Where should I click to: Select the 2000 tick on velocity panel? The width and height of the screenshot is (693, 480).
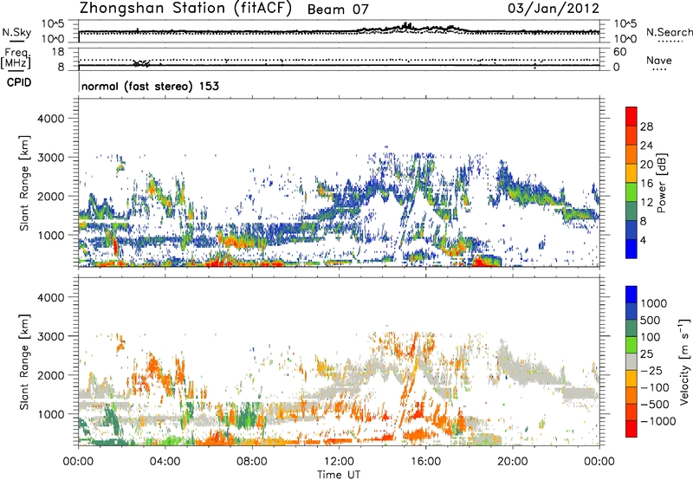point(50,375)
